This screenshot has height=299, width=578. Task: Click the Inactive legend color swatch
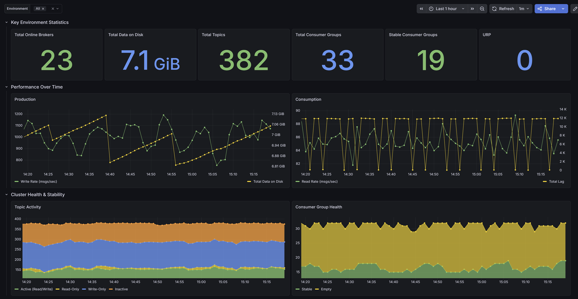click(111, 289)
